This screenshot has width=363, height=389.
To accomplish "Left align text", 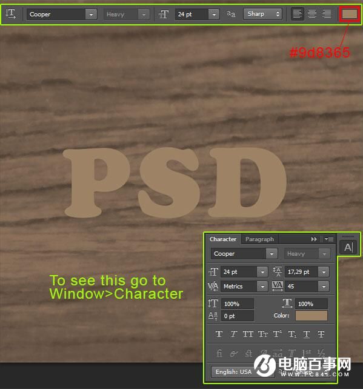I will [298, 14].
